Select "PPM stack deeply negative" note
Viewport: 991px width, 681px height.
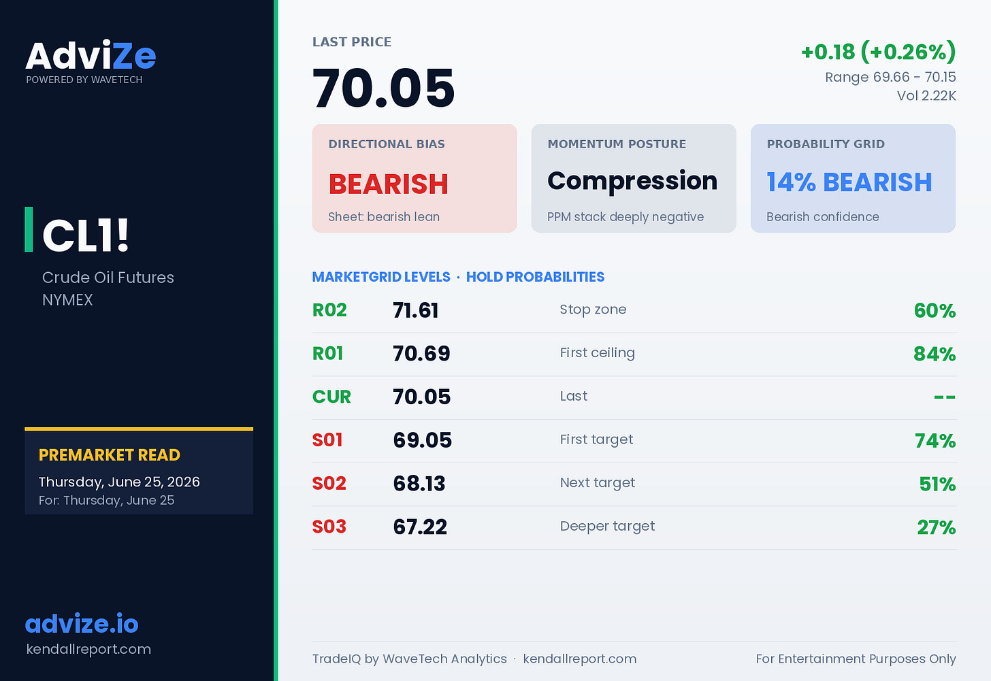click(x=626, y=217)
